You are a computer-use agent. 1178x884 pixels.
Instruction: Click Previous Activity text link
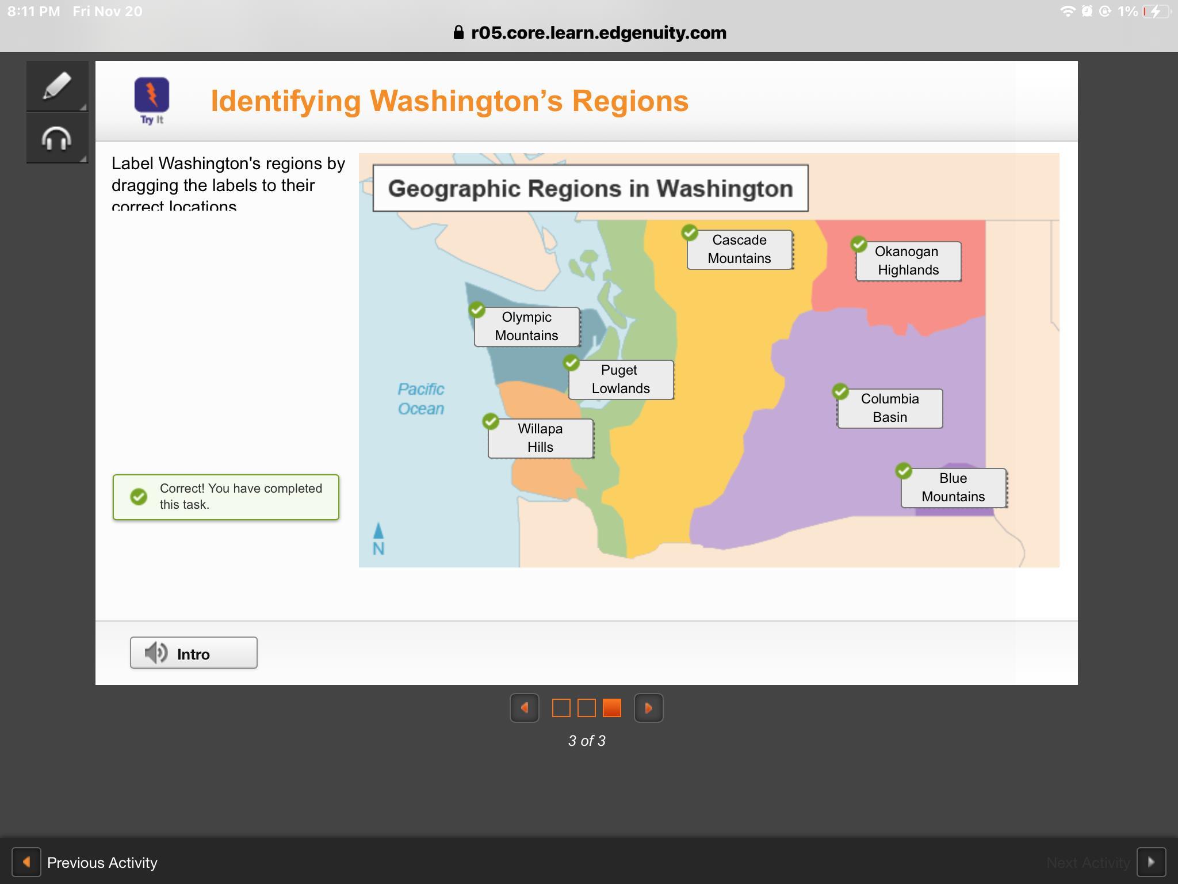pyautogui.click(x=102, y=863)
